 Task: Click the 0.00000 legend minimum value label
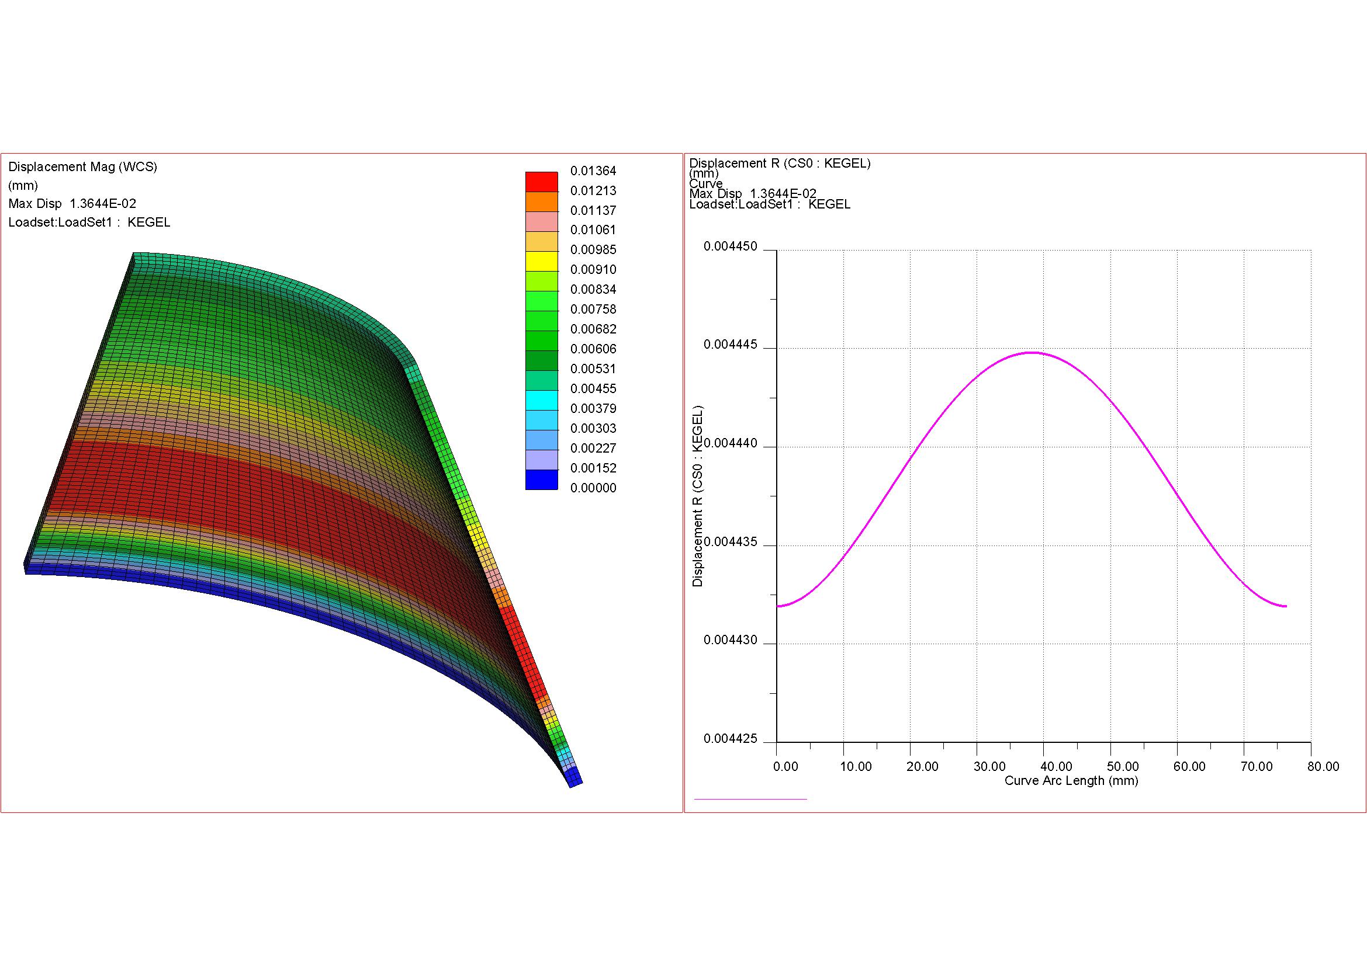(593, 488)
